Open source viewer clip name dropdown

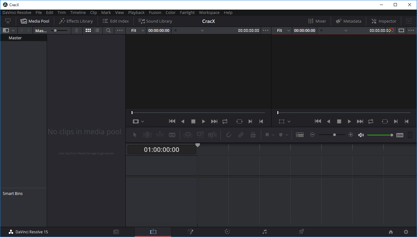point(202,30)
